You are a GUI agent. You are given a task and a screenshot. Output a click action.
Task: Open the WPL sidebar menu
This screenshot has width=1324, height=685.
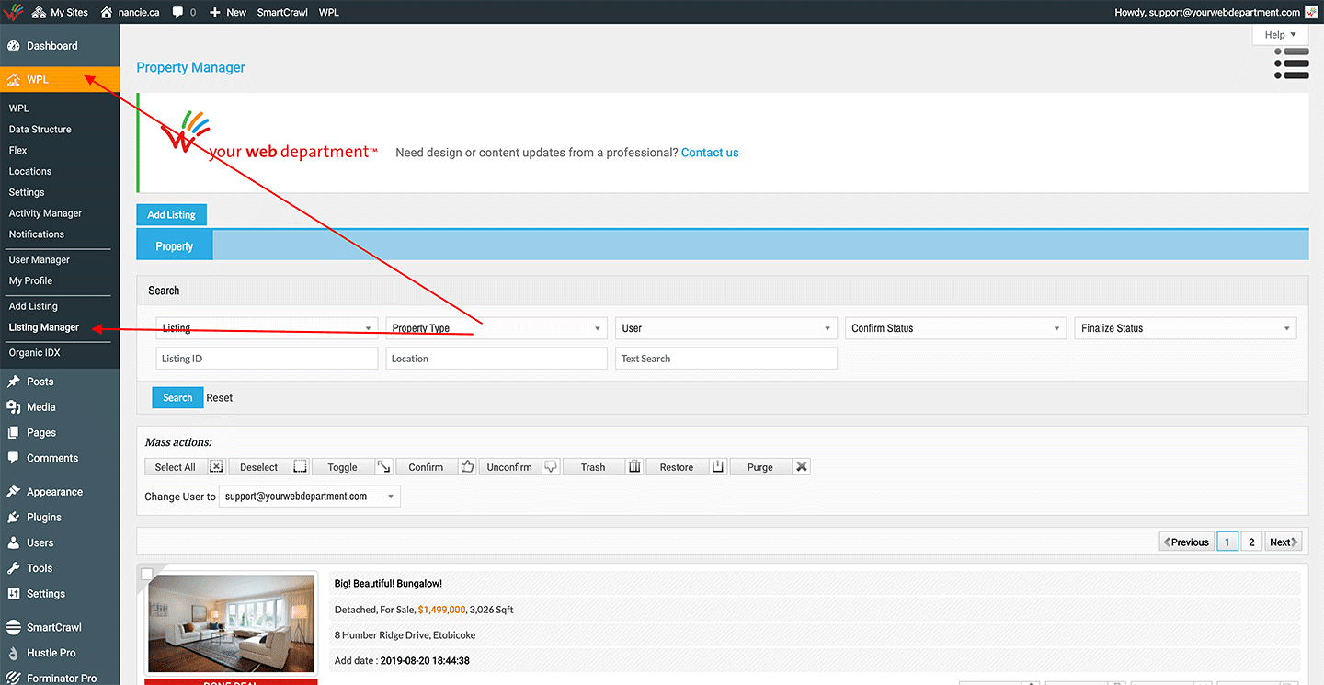[60, 80]
